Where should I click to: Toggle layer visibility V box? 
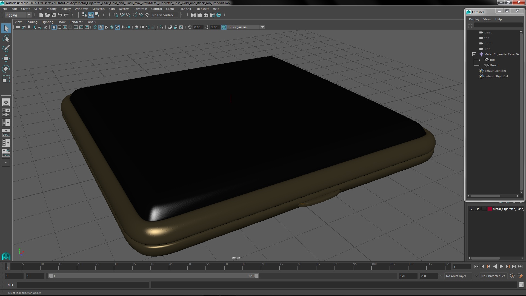click(x=471, y=209)
